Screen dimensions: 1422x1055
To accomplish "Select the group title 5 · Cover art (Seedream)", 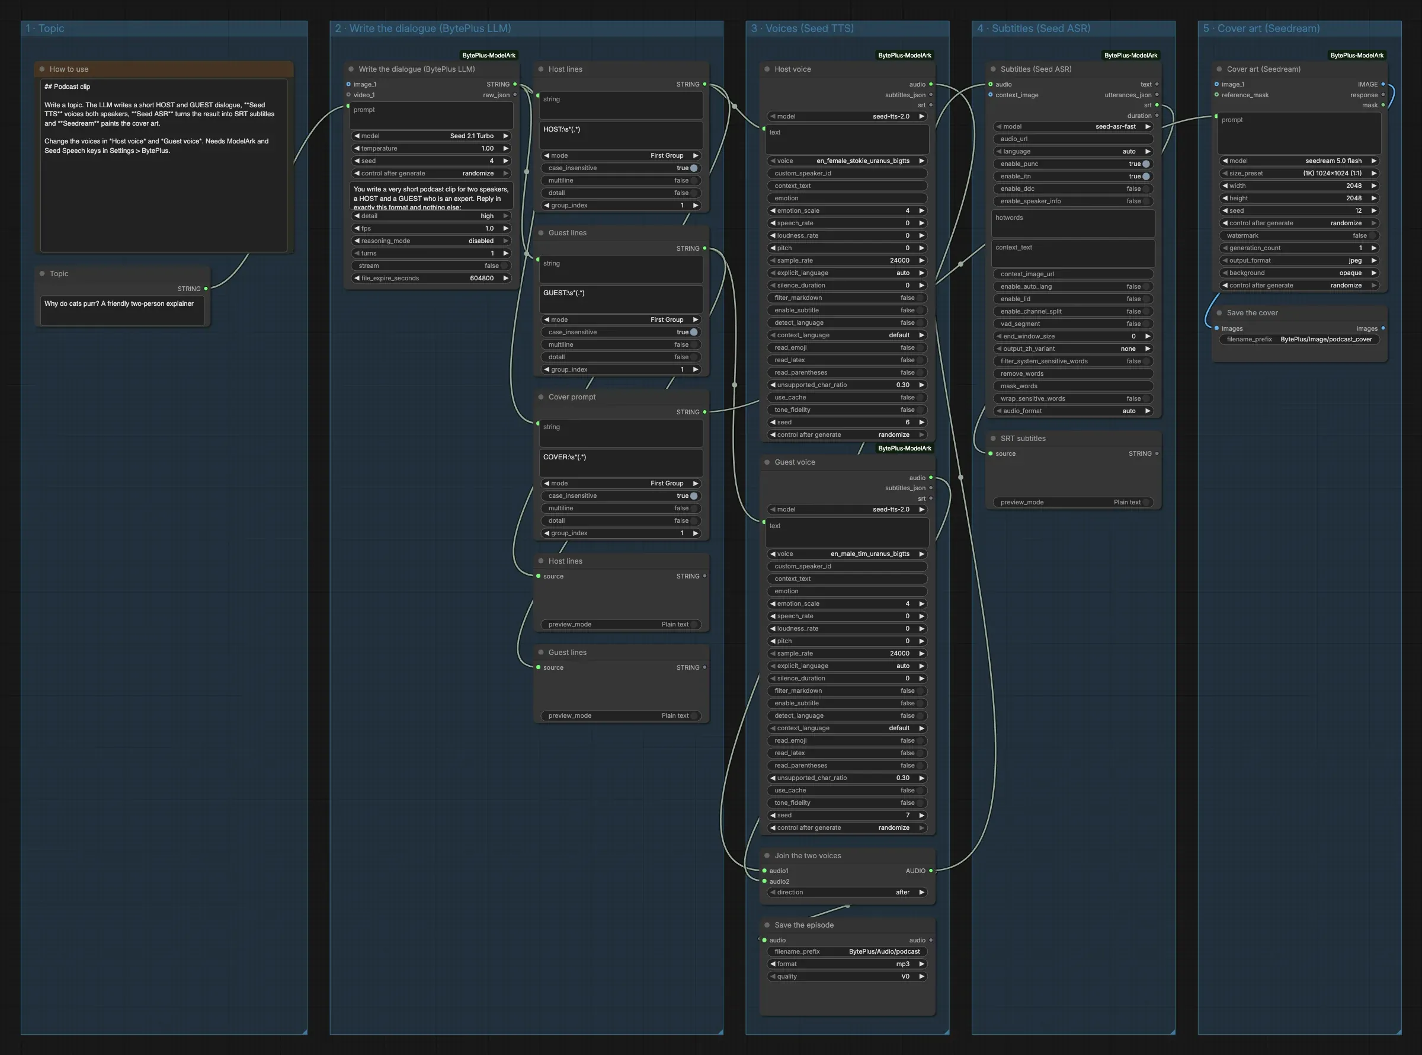I will pos(1261,28).
